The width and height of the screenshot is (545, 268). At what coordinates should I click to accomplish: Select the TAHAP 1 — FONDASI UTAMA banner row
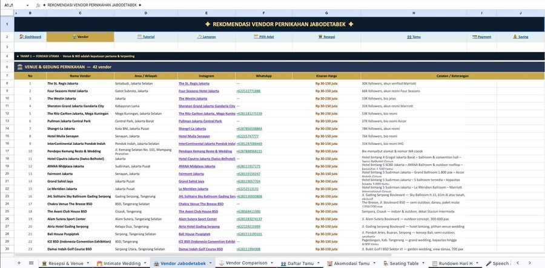(x=279, y=56)
